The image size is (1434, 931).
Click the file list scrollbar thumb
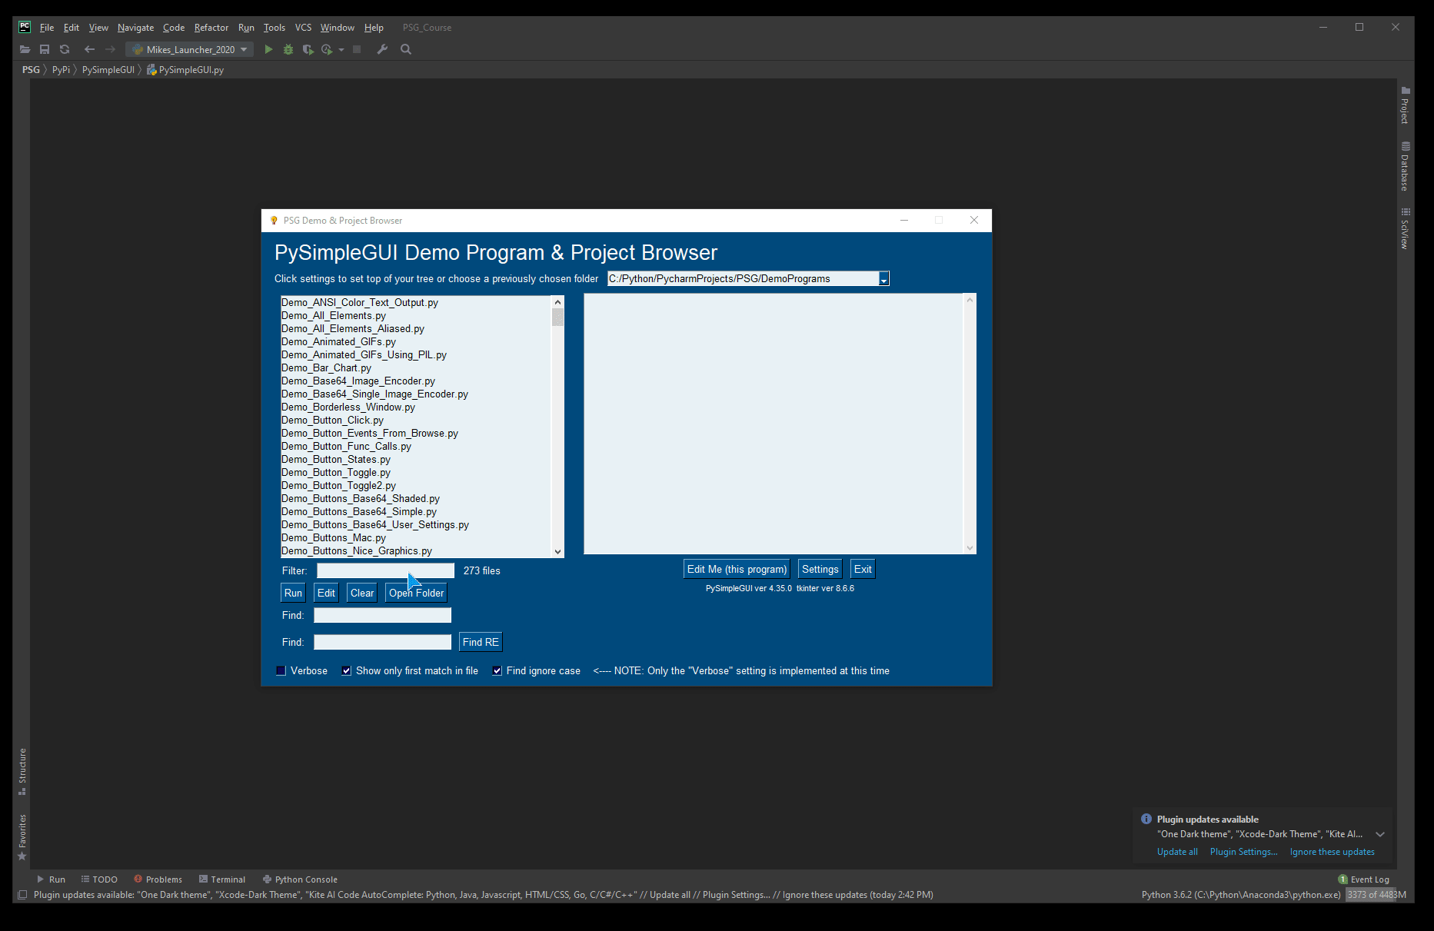[557, 318]
